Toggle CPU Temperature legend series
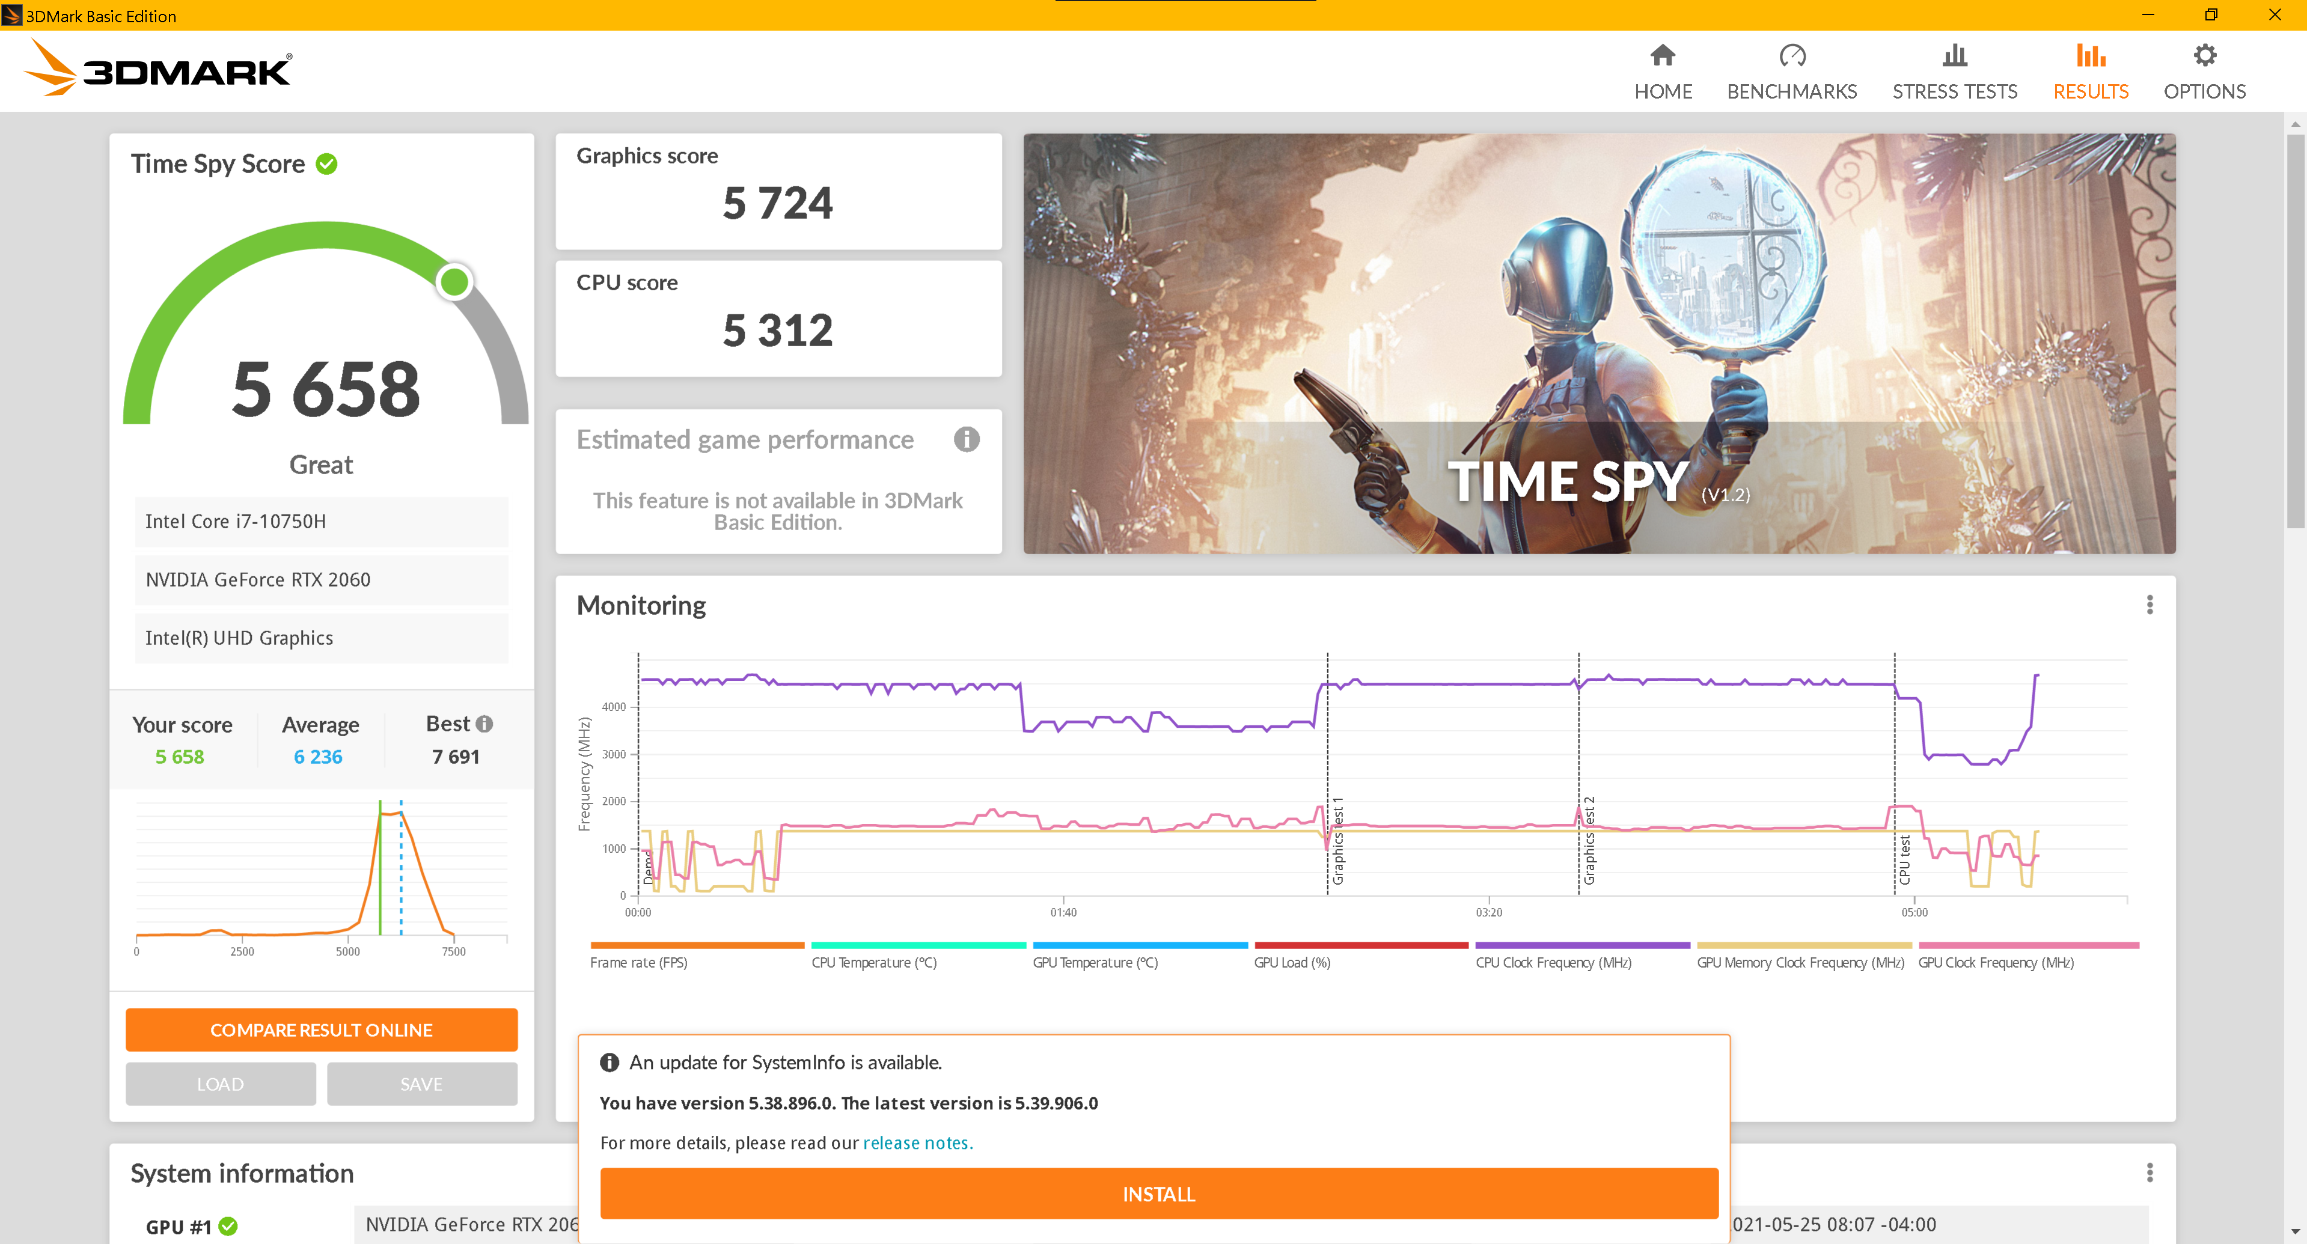 (x=918, y=956)
